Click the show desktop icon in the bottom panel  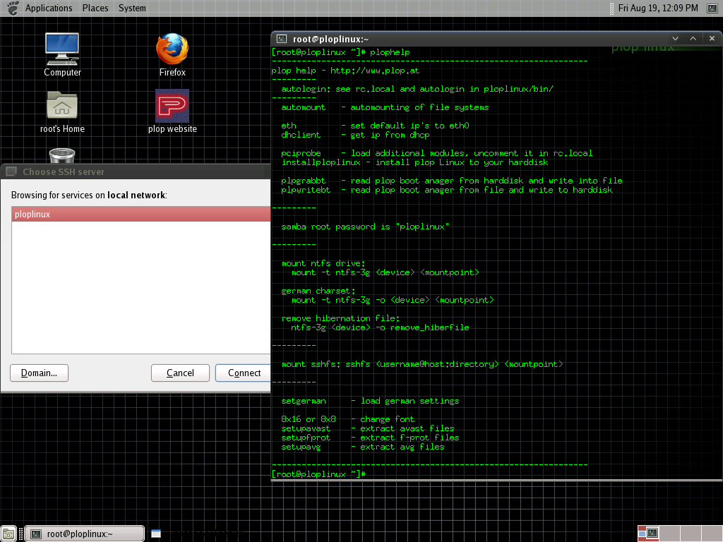click(8, 534)
